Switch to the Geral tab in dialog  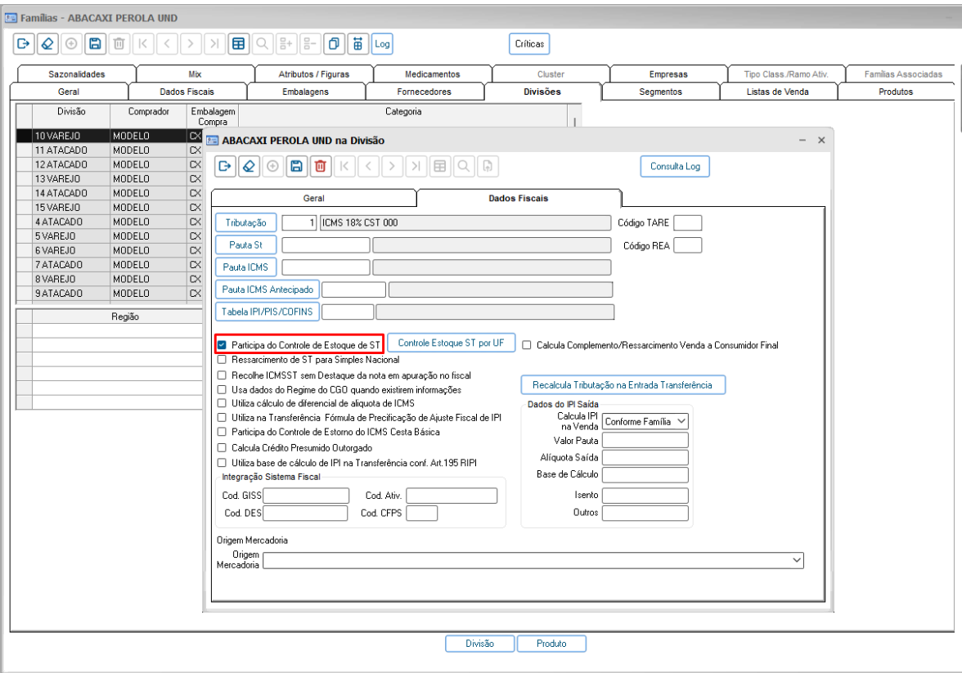(x=313, y=198)
